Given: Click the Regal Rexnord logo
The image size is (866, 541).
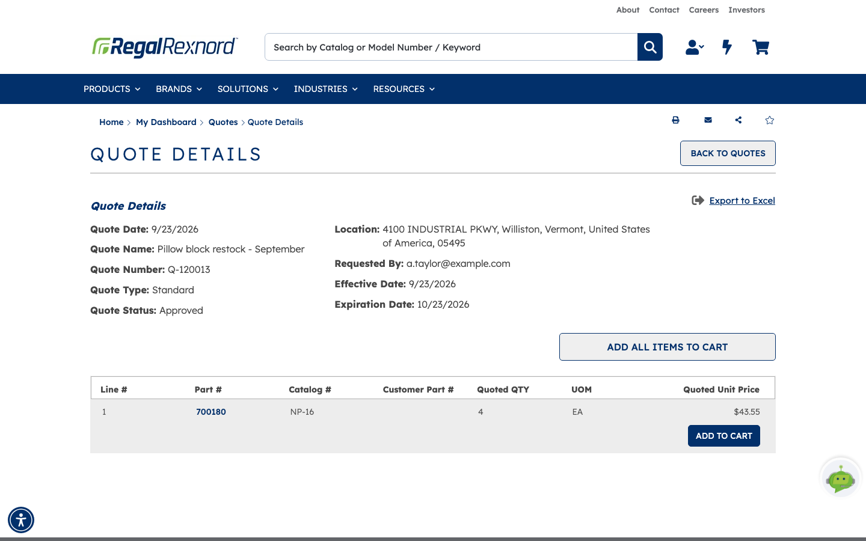Looking at the screenshot, I should (x=165, y=47).
